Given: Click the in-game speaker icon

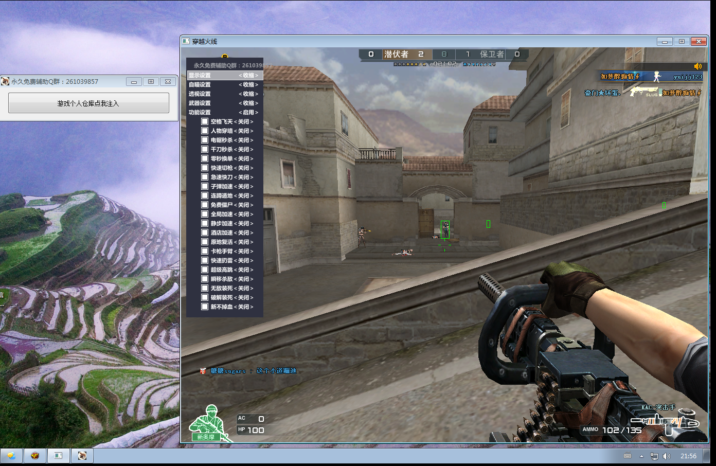Looking at the screenshot, I should (x=698, y=66).
